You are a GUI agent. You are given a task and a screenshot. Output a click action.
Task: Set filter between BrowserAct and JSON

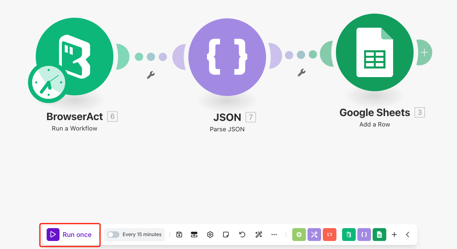pos(151,75)
